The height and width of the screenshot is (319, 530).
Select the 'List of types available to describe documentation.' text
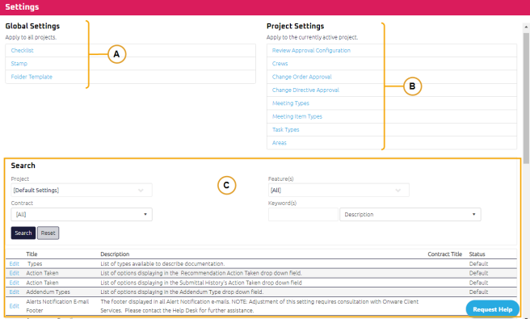click(162, 263)
